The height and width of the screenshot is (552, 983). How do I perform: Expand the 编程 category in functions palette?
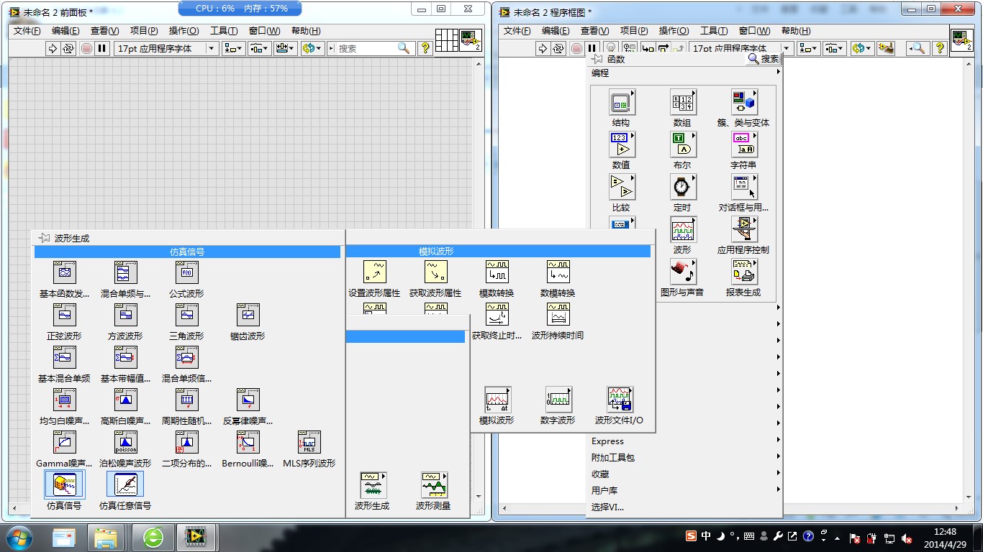[684, 73]
